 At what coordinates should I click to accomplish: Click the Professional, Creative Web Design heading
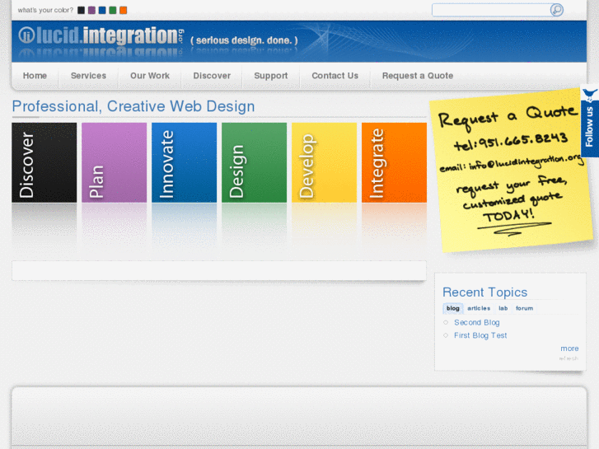point(133,106)
